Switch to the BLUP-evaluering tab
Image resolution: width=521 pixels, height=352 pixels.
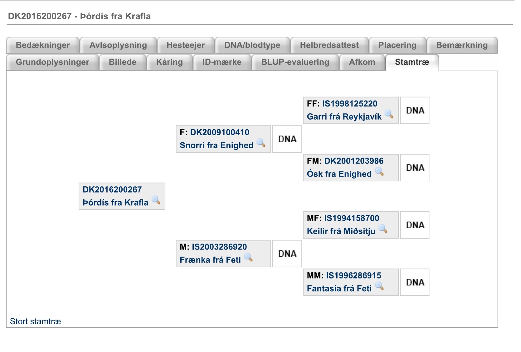pyautogui.click(x=295, y=62)
